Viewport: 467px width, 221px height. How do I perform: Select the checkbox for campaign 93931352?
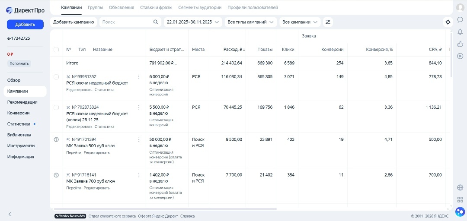click(x=56, y=77)
